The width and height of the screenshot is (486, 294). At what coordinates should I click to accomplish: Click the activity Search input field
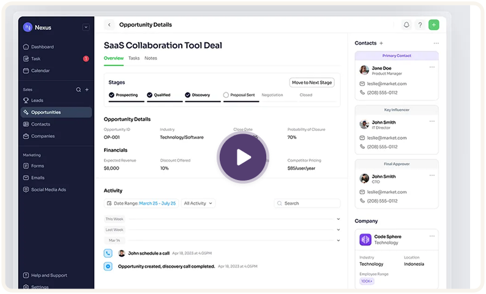click(307, 203)
